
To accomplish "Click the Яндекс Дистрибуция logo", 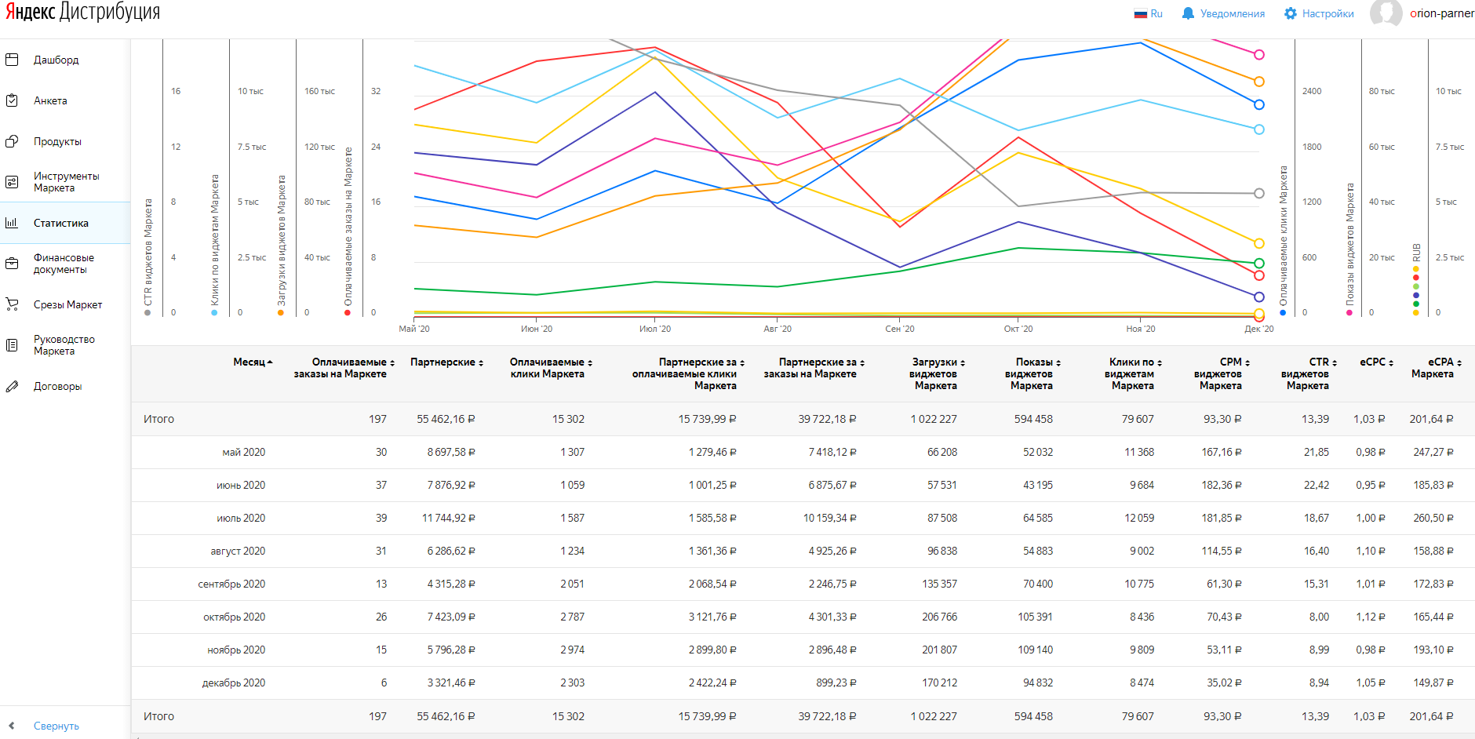I will click(82, 12).
